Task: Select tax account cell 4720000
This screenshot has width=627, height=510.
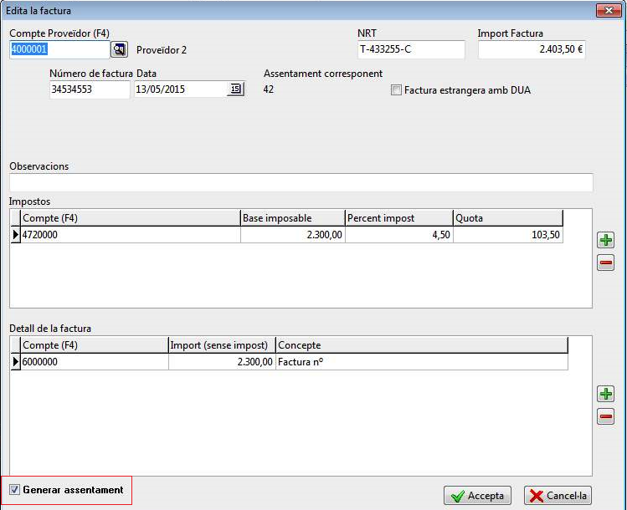Action: pyautogui.click(x=131, y=235)
